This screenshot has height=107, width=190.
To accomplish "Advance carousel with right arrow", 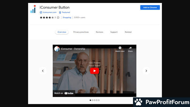I will coord(146,71).
